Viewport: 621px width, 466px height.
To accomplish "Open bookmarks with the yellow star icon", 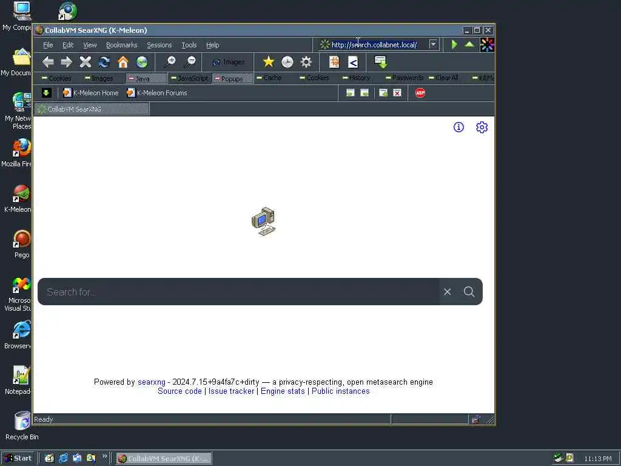I will tap(269, 62).
